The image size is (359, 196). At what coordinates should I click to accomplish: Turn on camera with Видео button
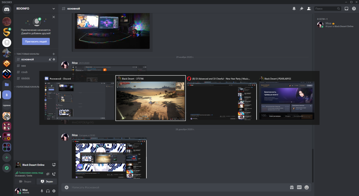[25, 181]
